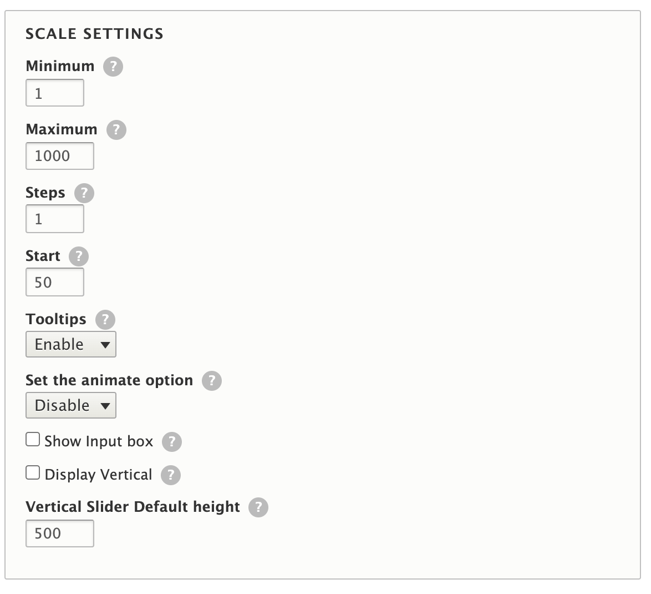Click help icon for animate option

pos(212,381)
